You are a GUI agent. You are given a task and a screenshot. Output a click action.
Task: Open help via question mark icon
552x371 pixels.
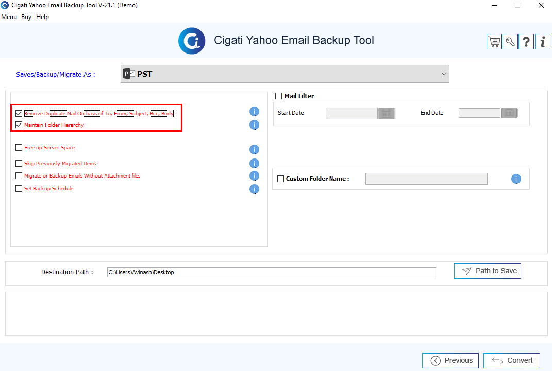pyautogui.click(x=526, y=42)
